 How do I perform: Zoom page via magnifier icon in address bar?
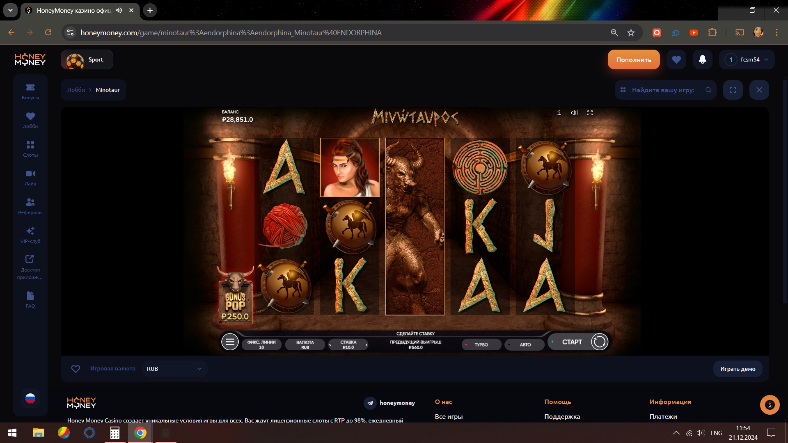(x=614, y=32)
